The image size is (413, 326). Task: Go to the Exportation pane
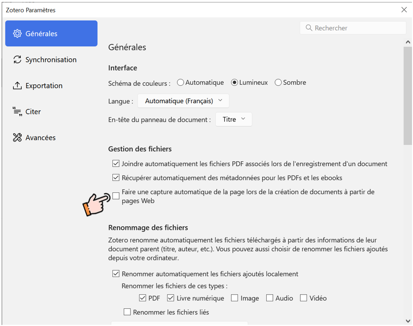(51, 86)
